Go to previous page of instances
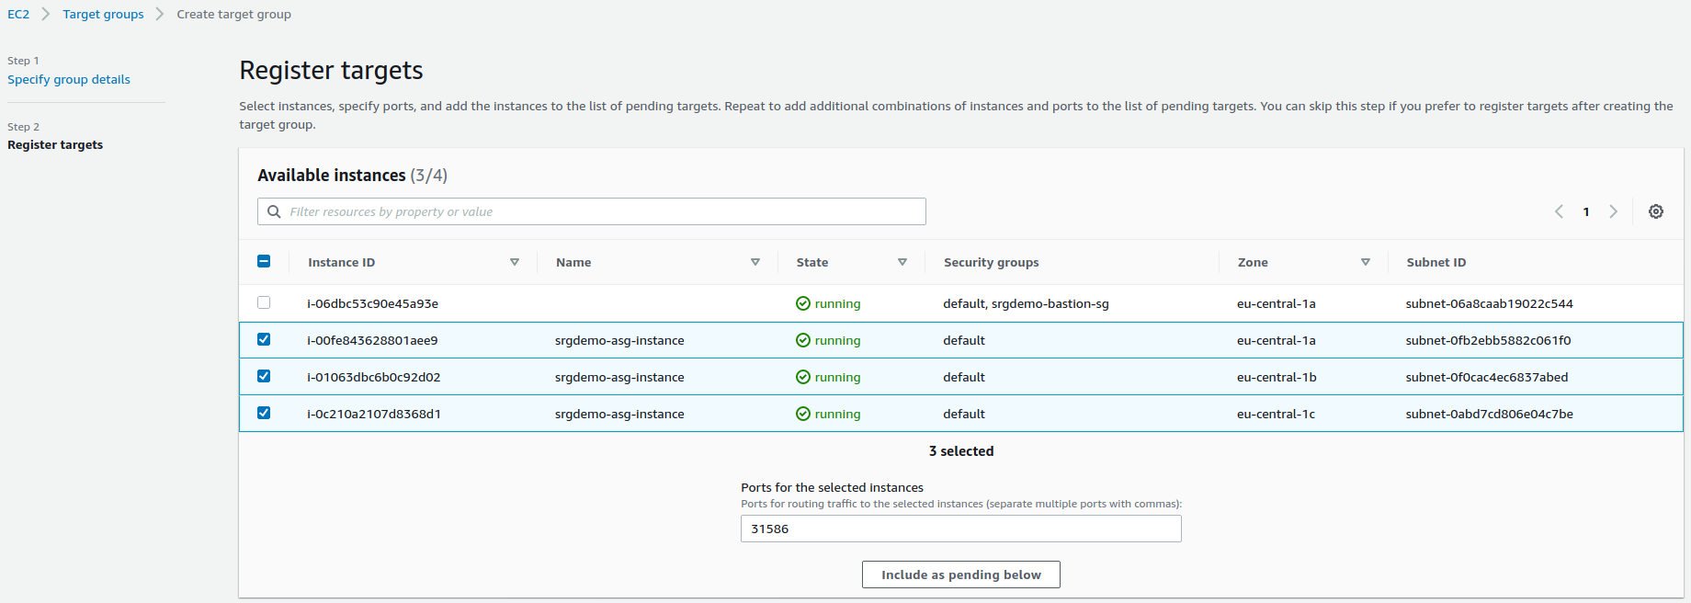This screenshot has height=603, width=1691. (x=1559, y=211)
